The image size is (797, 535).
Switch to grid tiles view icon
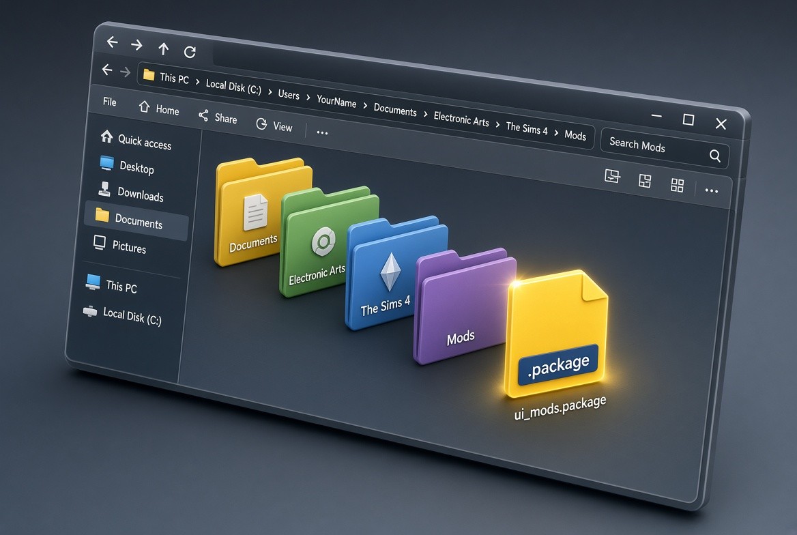coord(677,185)
